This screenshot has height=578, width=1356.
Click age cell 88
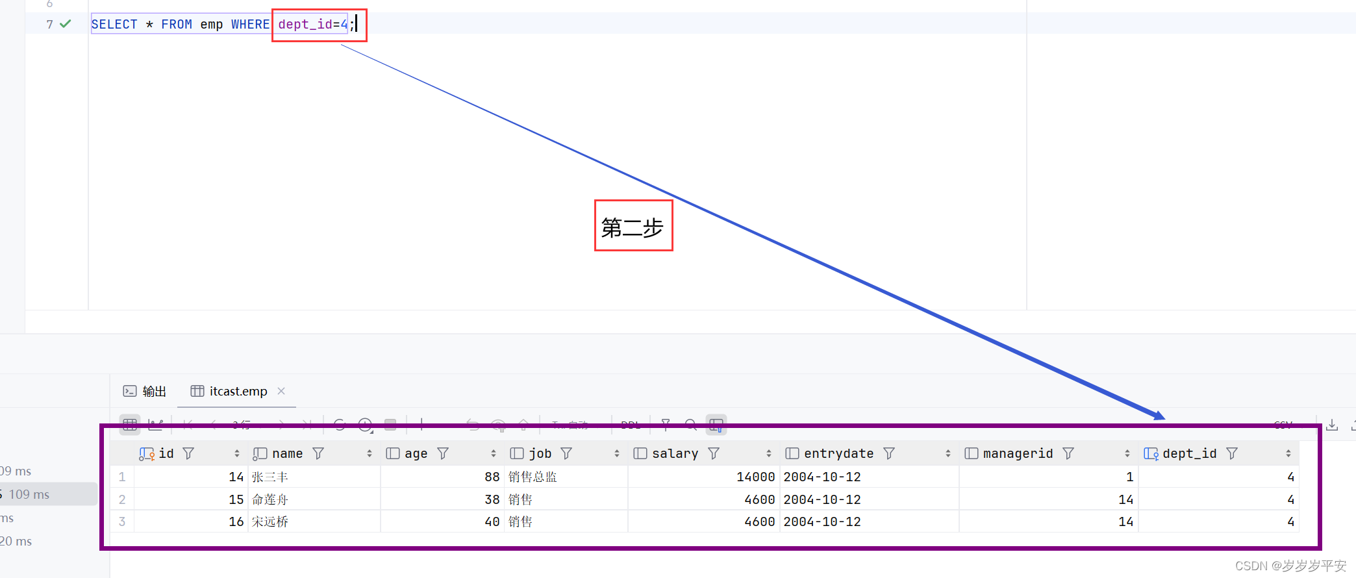[x=442, y=477]
